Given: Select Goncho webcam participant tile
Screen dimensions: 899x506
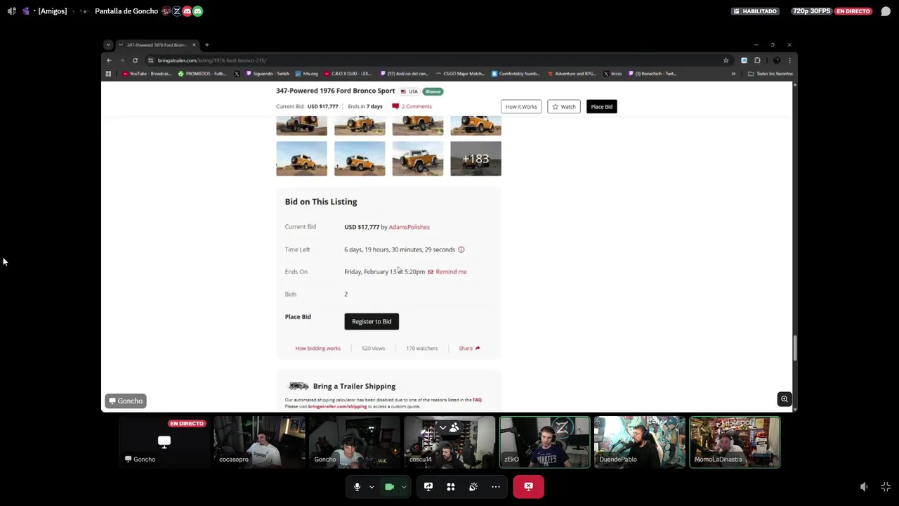Looking at the screenshot, I should 354,442.
